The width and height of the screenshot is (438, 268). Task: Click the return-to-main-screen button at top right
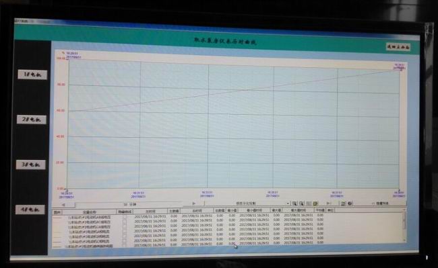coord(398,47)
